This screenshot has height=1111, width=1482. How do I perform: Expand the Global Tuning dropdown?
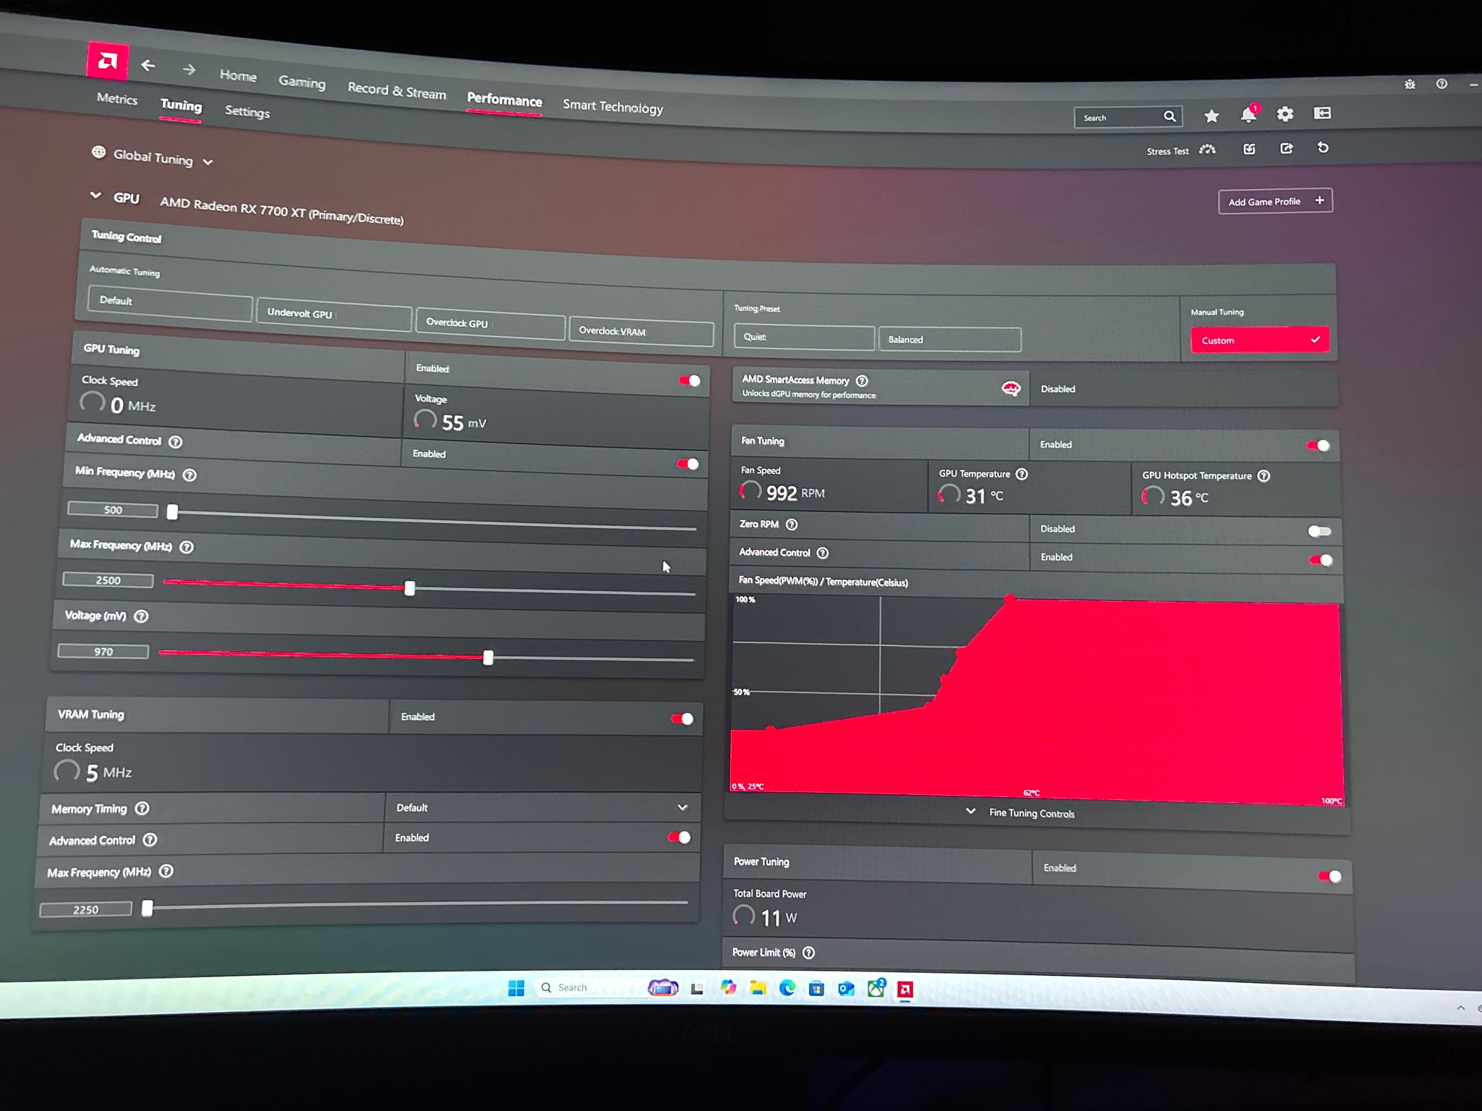pos(208,162)
